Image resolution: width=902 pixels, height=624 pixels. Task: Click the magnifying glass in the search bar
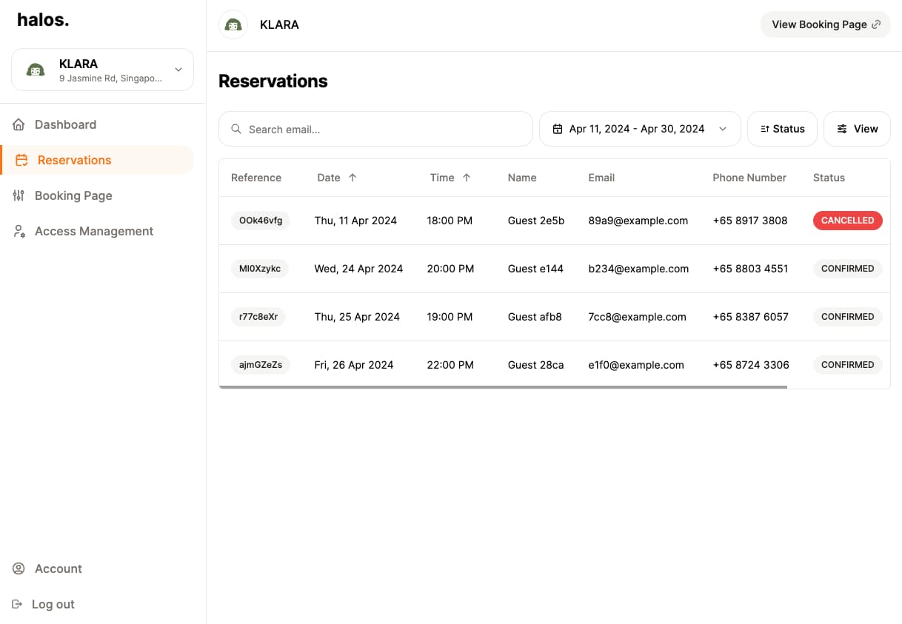[235, 128]
